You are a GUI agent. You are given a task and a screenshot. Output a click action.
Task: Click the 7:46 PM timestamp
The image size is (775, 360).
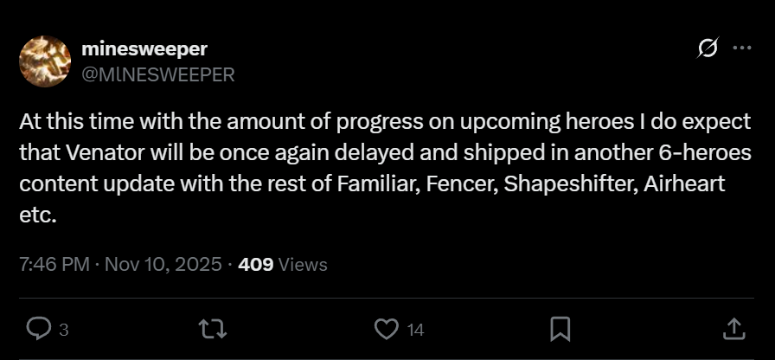54,265
